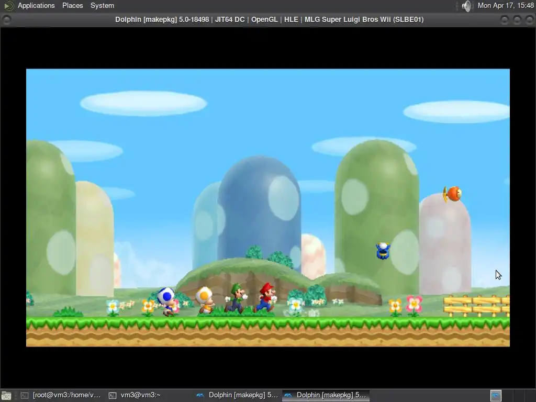Click the Blue Toad character
This screenshot has width=536, height=402.
click(167, 301)
